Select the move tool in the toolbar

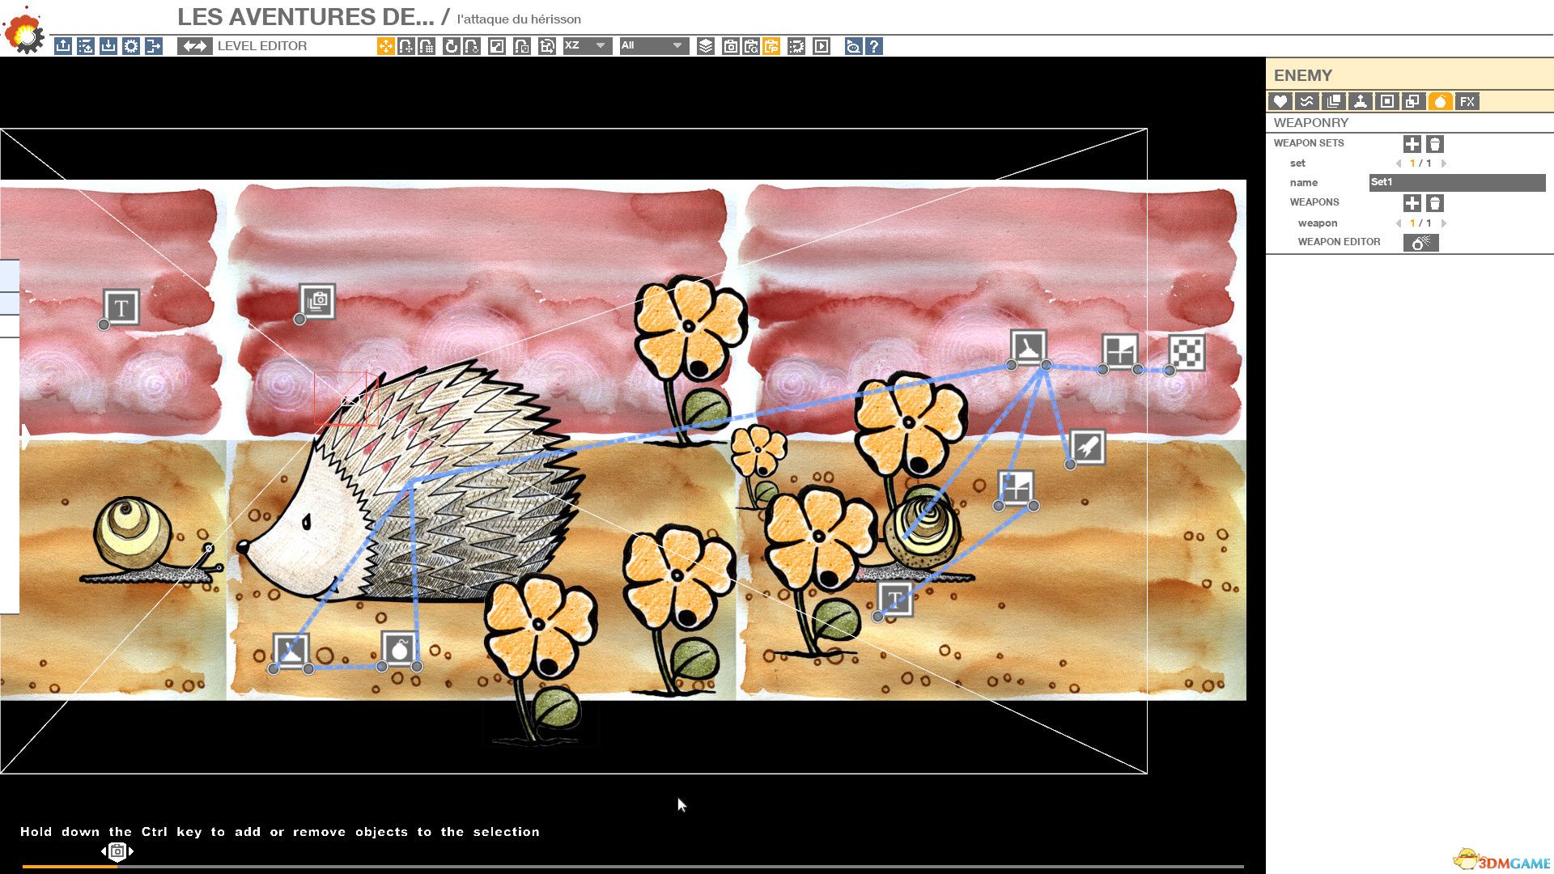click(385, 47)
